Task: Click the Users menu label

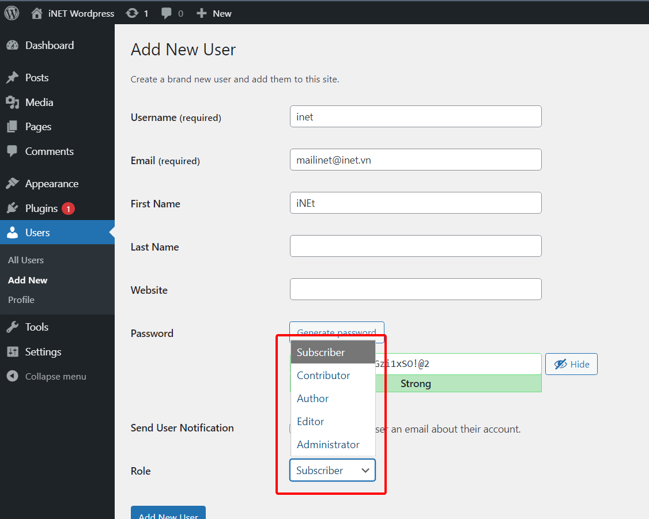Action: click(37, 233)
